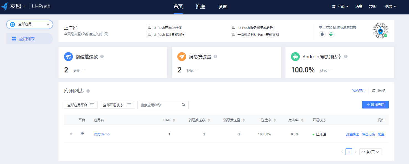Click the Android download icon in the header

click(331, 34)
